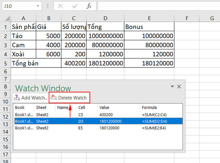Click cell D2 with value 1000000000
Screen dimensions: 220x163
(x=105, y=36)
